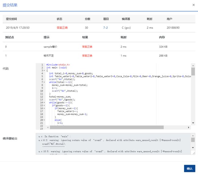Viewport: 198px width, 174px height.
Task: Collapse the code fold arrow at line 3
Action: (x=44, y=70)
